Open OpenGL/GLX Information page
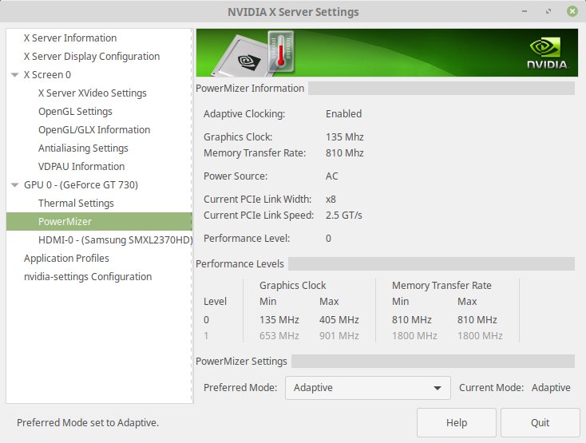 (93, 130)
